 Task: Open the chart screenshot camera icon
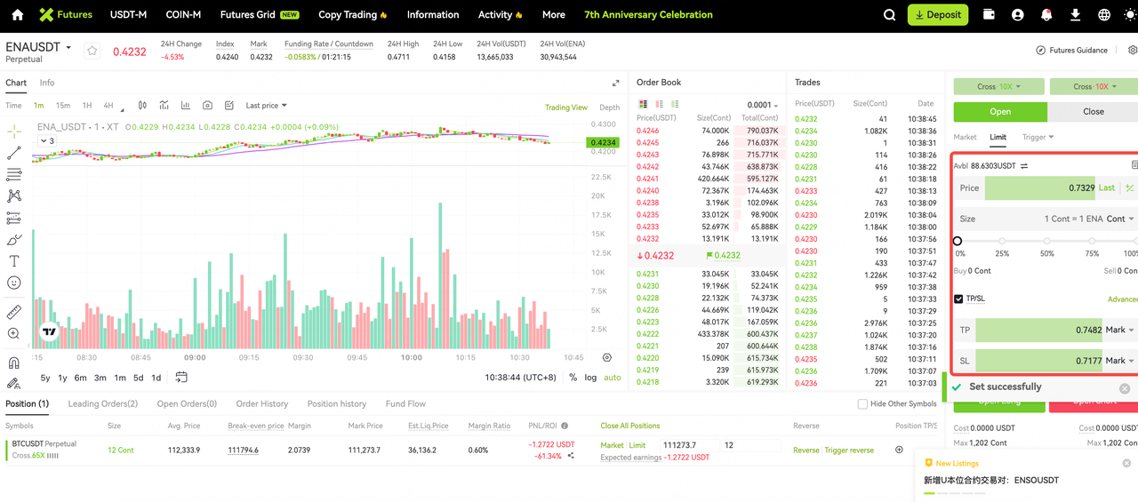(x=207, y=106)
